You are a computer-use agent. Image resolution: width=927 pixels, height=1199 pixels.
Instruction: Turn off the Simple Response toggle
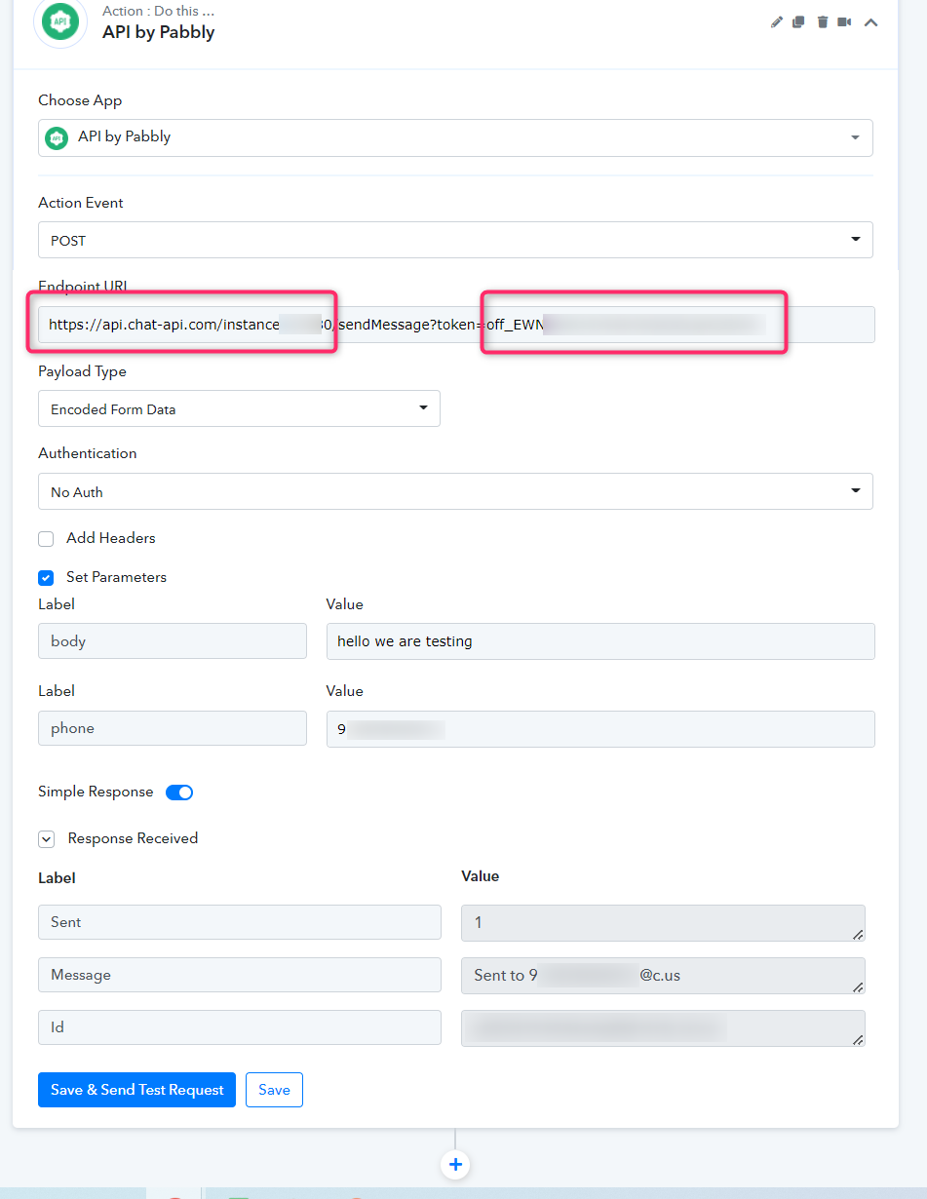click(x=179, y=793)
